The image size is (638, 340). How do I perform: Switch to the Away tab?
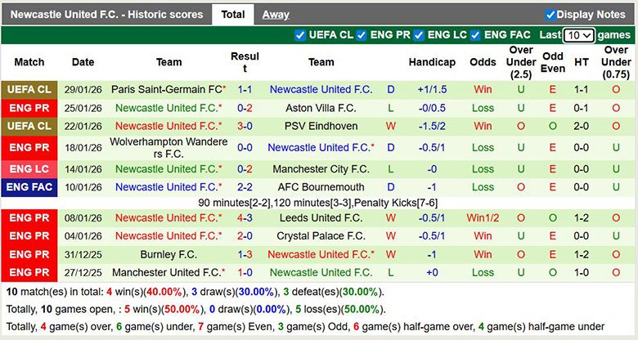[276, 15]
